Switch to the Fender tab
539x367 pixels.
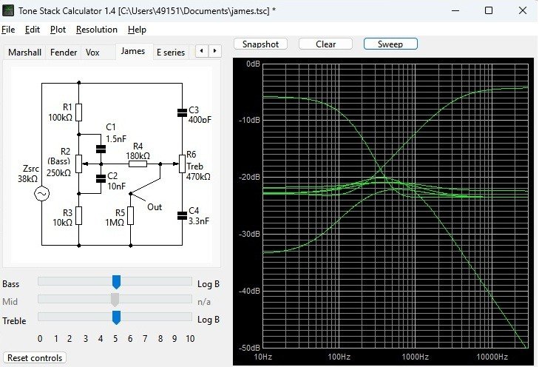pos(64,53)
